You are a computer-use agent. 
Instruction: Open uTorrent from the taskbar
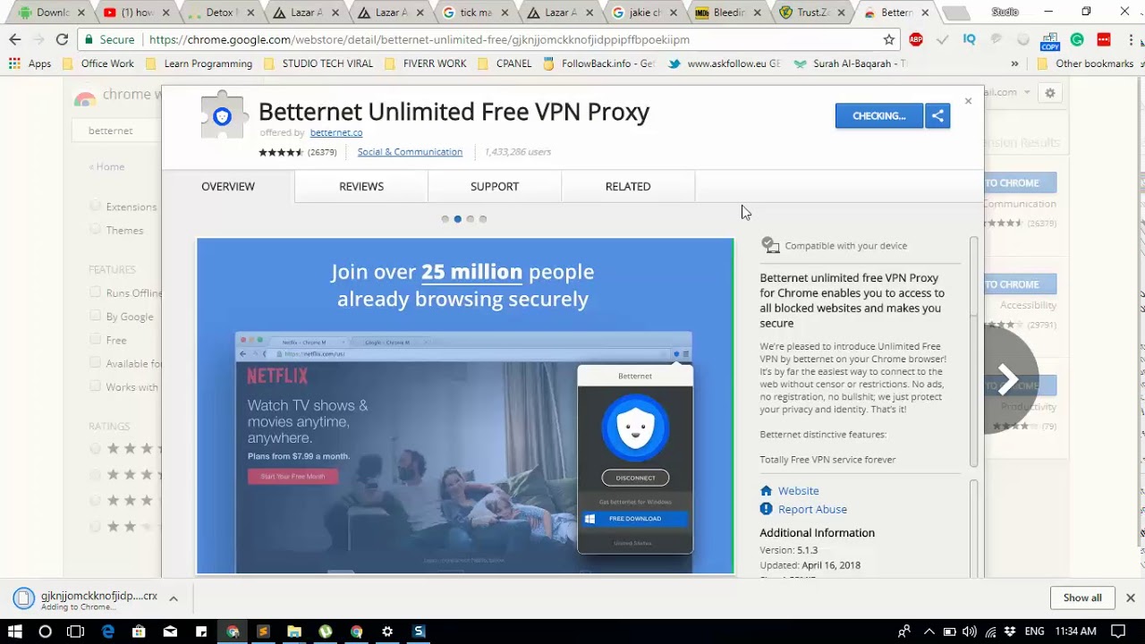pyautogui.click(x=326, y=631)
